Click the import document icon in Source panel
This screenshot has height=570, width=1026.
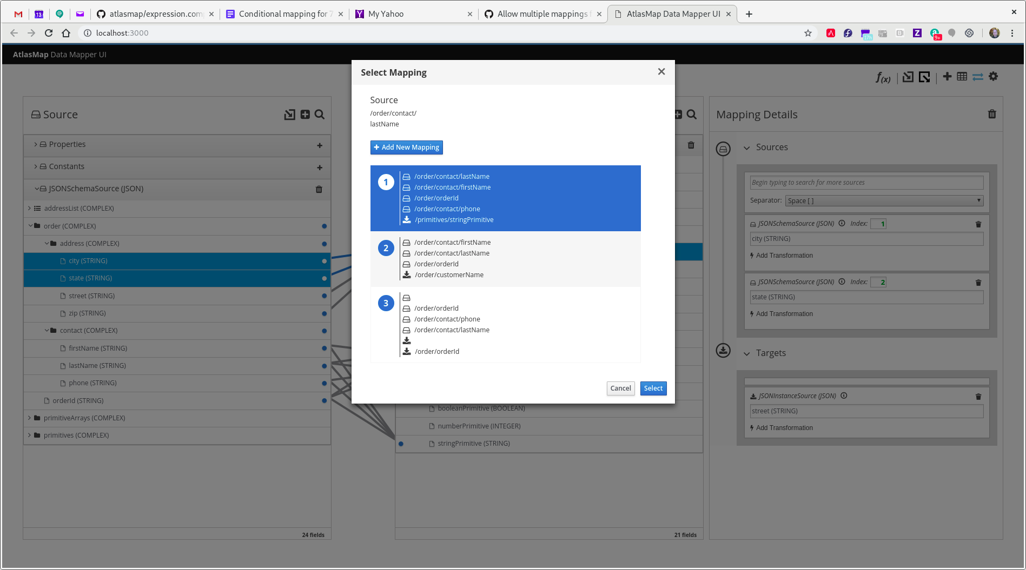coord(289,115)
